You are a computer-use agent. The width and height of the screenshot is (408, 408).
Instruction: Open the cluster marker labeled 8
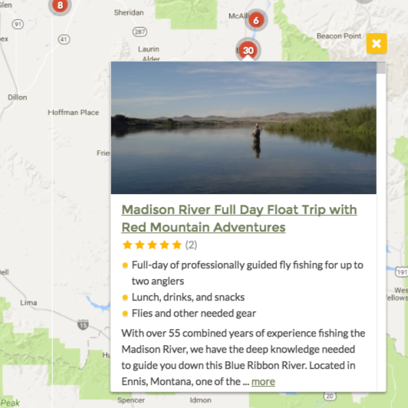pyautogui.click(x=60, y=5)
